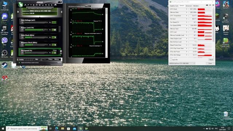Viewport: 233px width, 131px height.
Task: Open the Standoff 2 desktop shortcut
Action: click(226, 5)
